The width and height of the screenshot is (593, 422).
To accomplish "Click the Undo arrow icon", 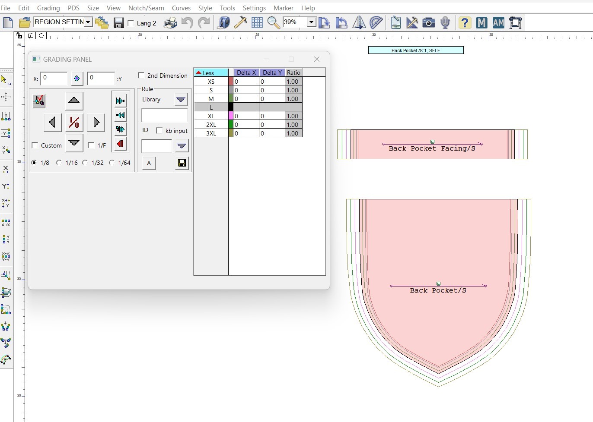I will (x=187, y=22).
